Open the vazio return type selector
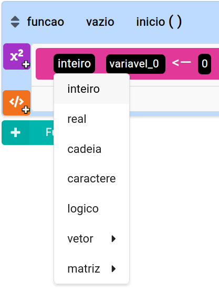This screenshot has width=219, height=290. click(100, 22)
